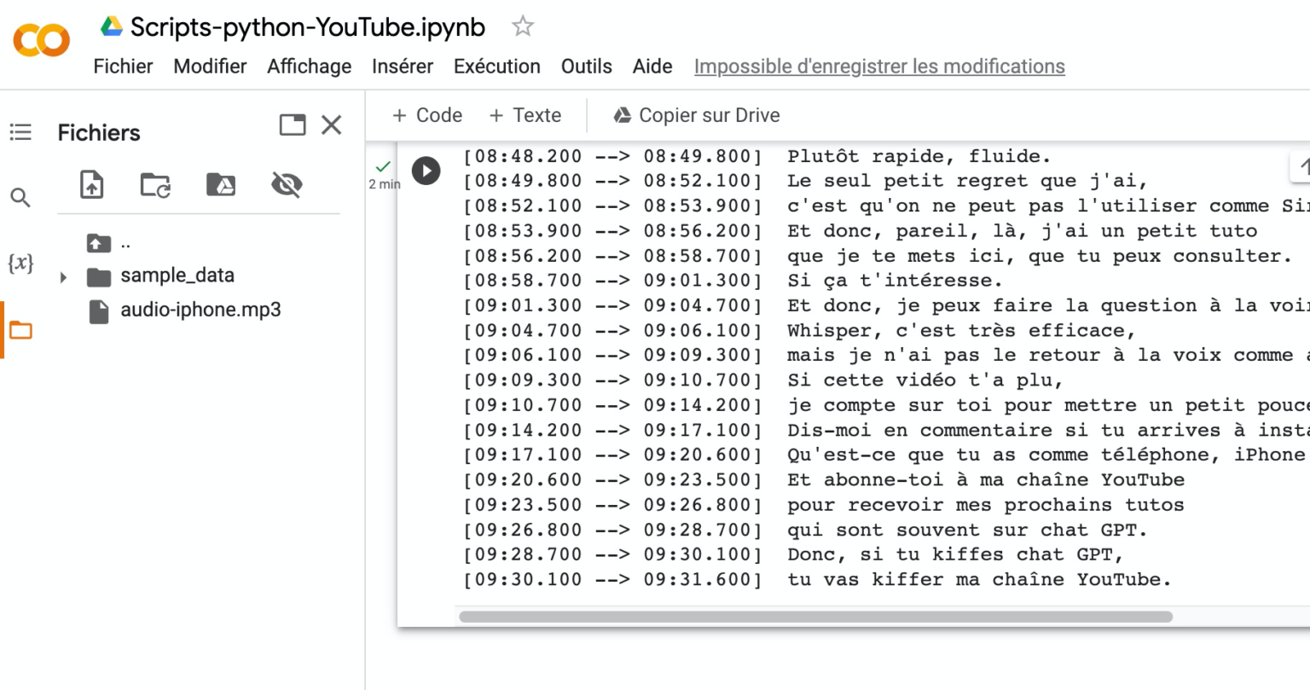Navigate to the parent directory
The width and height of the screenshot is (1310, 690).
pos(99,243)
